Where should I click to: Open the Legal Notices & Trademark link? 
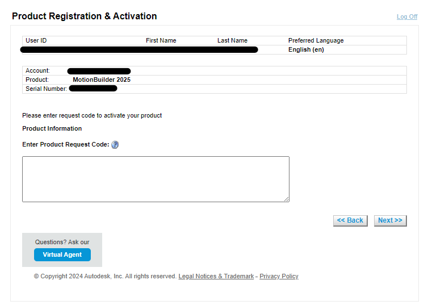point(216,277)
